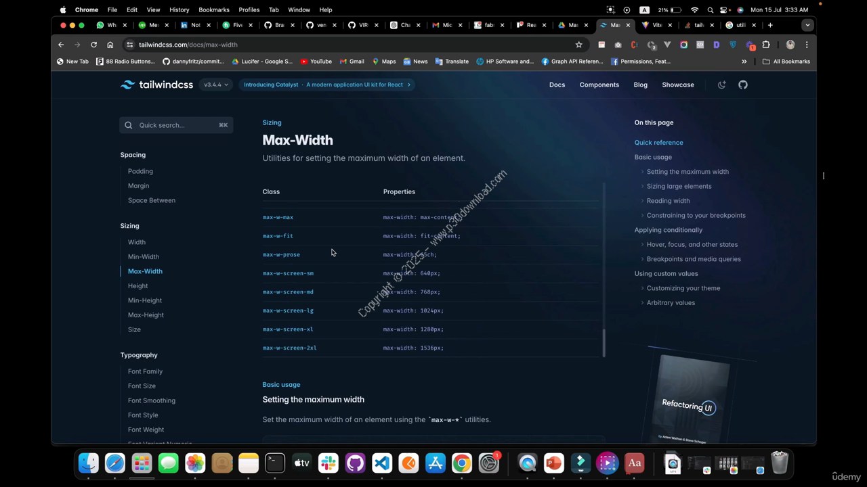Jump to Arbitrary values section
Viewport: 867px width, 487px height.
671,302
